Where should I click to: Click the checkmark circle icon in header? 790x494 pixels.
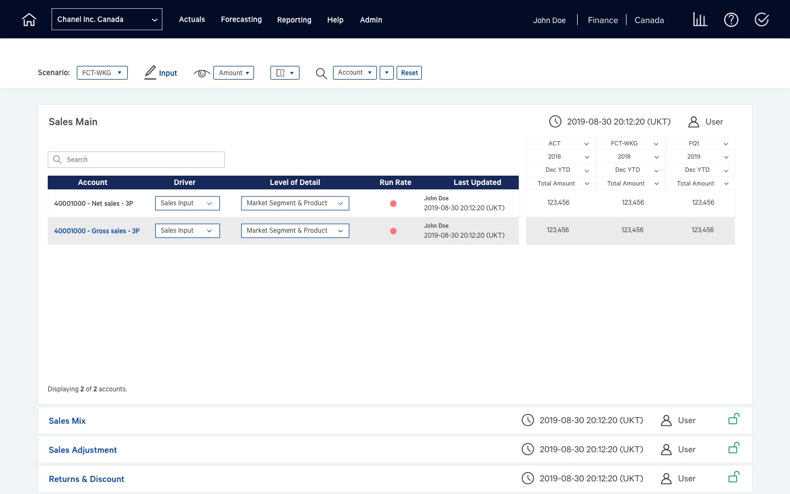pos(762,20)
